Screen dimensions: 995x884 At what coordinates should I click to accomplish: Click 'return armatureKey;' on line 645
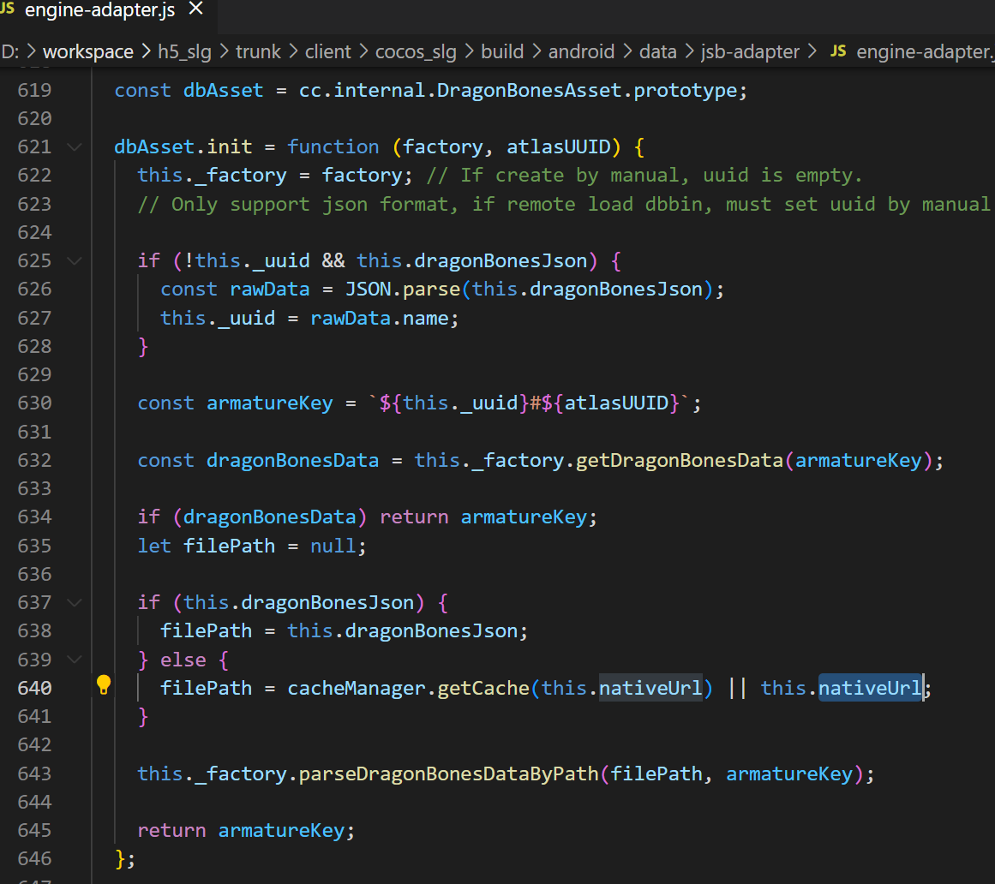pyautogui.click(x=246, y=831)
